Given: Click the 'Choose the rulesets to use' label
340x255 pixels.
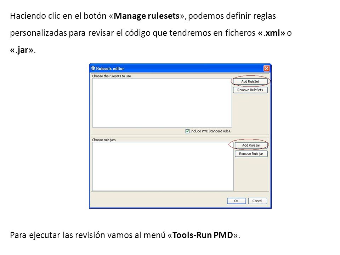Looking at the screenshot, I should 112,76.
